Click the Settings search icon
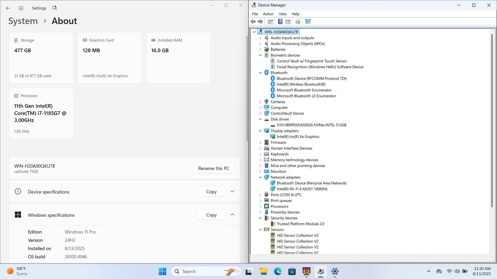This screenshot has width=497, height=279. (54, 8)
